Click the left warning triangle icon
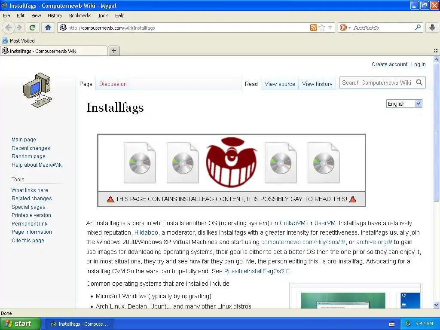 click(110, 199)
